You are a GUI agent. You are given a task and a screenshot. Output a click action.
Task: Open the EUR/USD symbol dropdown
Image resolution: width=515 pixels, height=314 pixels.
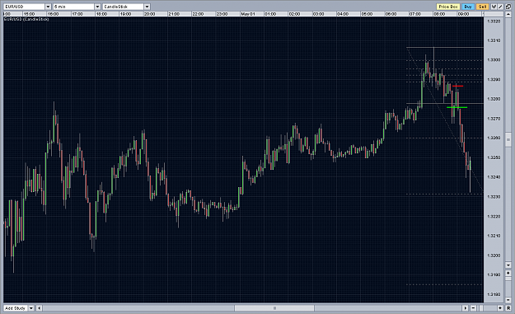pos(48,7)
